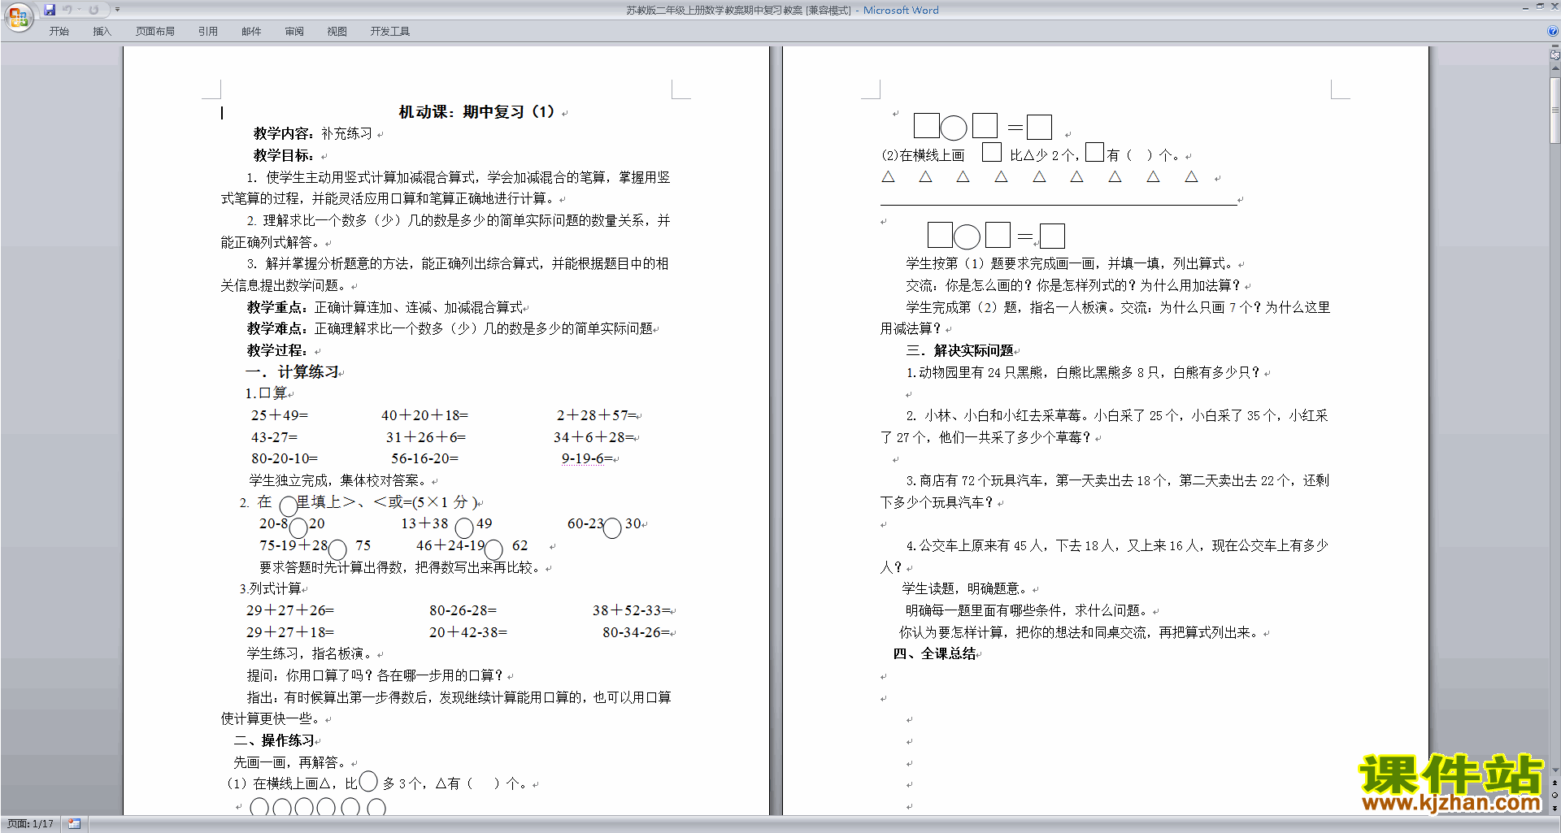The width and height of the screenshot is (1561, 833).
Task: Open the Undo history dropdown arrow
Action: 79,10
